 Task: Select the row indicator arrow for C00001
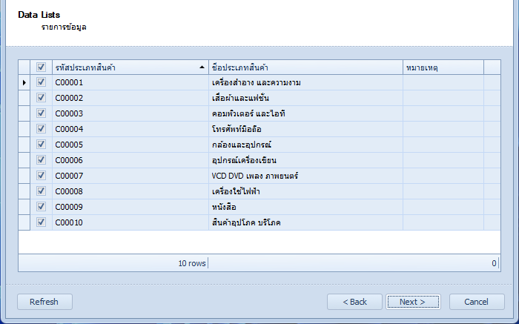[x=24, y=82]
